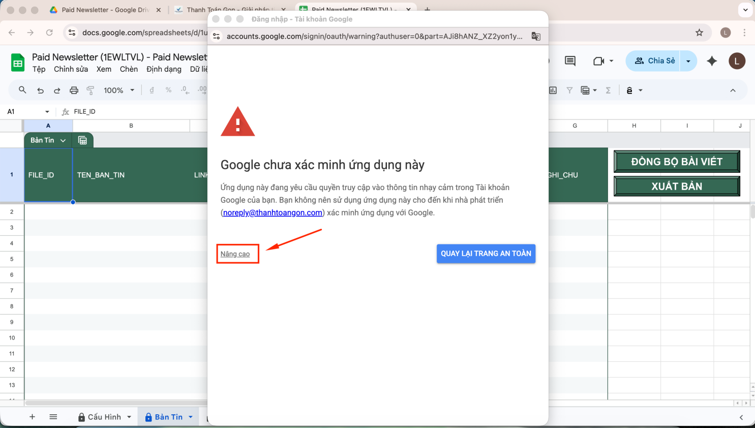
Task: Click the XUẤT BẢN button in the spreadsheet
Action: (x=677, y=186)
